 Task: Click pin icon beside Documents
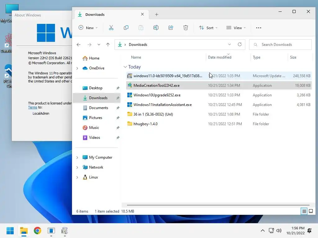click(x=118, y=108)
